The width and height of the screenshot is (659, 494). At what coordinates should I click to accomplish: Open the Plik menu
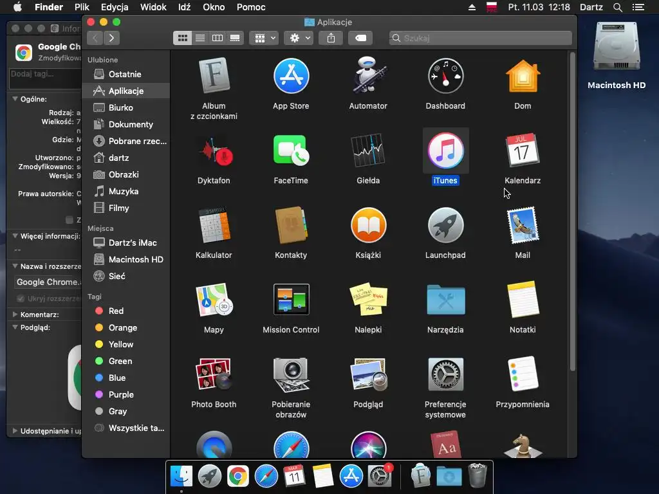pyautogui.click(x=82, y=7)
